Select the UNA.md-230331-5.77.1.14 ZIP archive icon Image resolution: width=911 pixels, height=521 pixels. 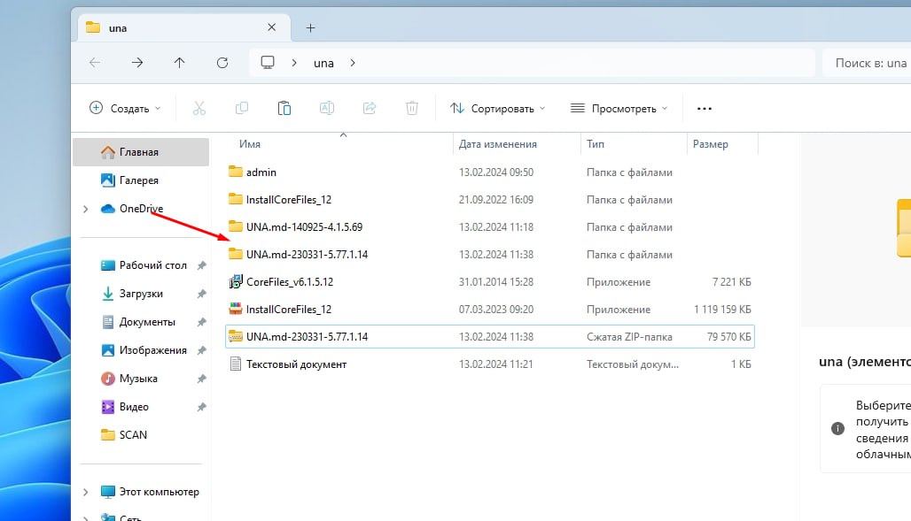[x=236, y=336]
